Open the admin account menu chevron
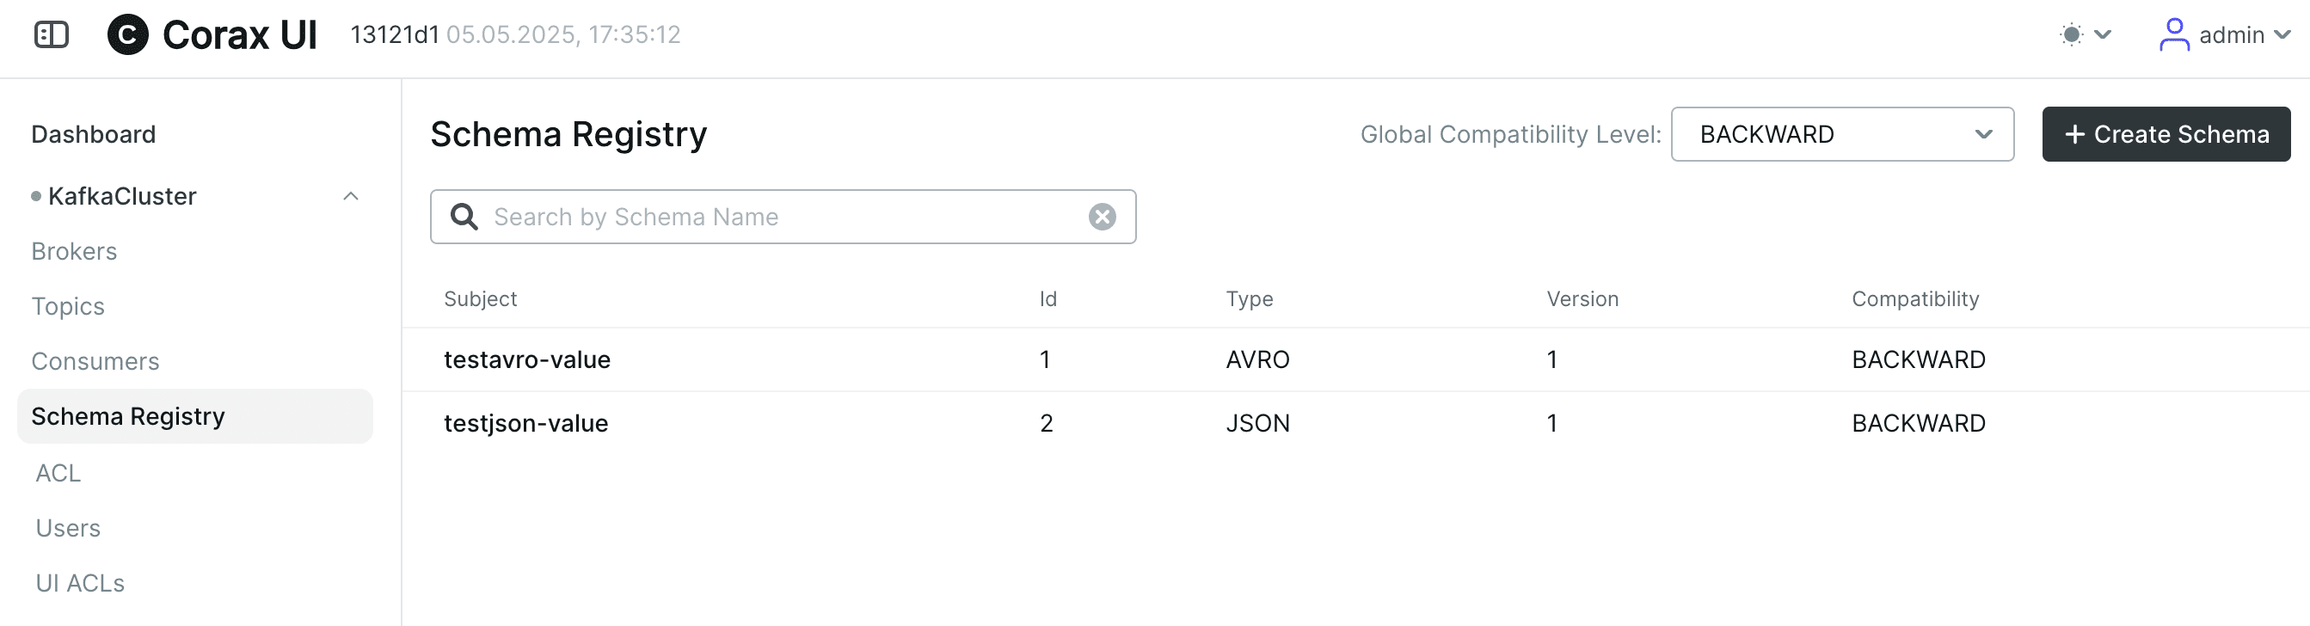The height and width of the screenshot is (626, 2310). click(x=2282, y=35)
